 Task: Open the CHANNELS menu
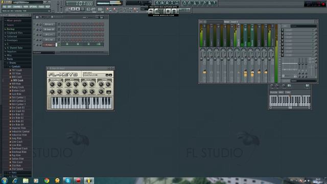coord(17,7)
